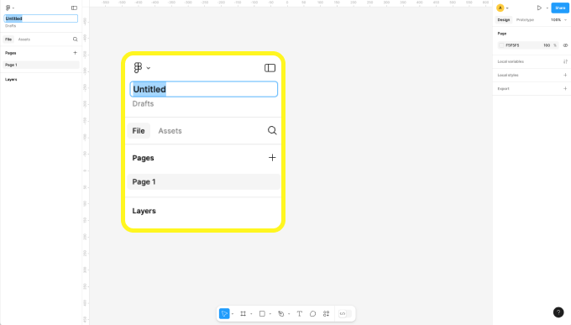
Task: Select the Comment tool bubble icon
Action: pos(313,314)
